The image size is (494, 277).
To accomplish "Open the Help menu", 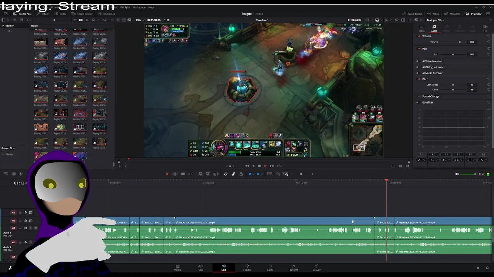I will [x=151, y=7].
